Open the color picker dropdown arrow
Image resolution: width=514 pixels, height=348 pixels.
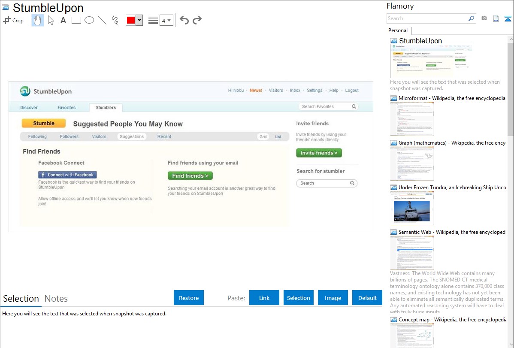click(139, 20)
